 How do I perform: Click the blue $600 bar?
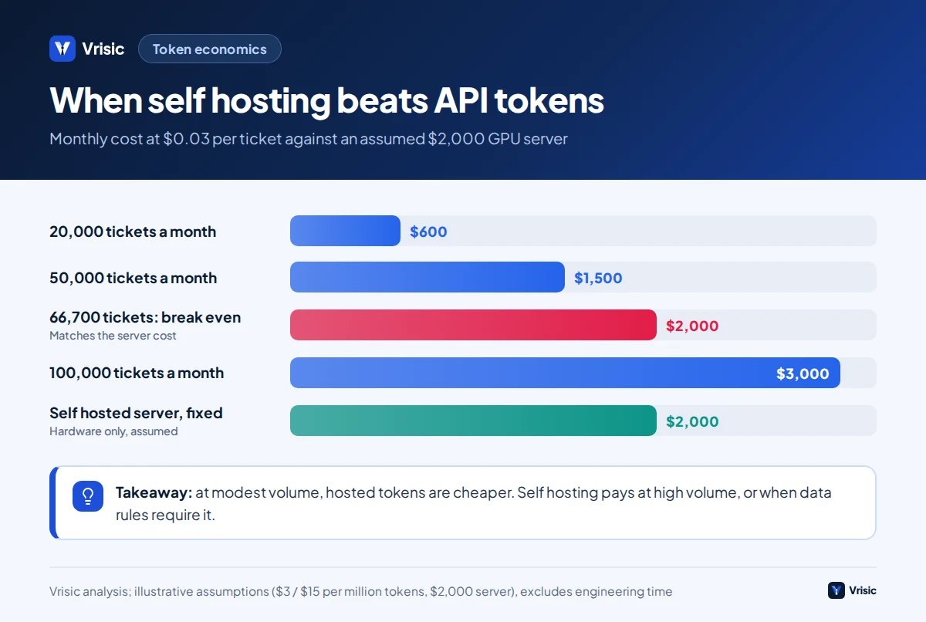click(345, 231)
